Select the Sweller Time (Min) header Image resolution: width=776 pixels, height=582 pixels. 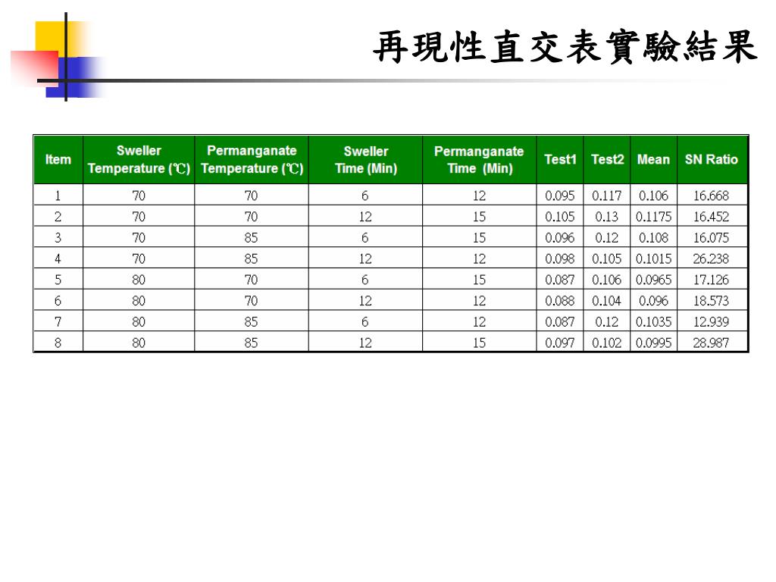pos(366,159)
